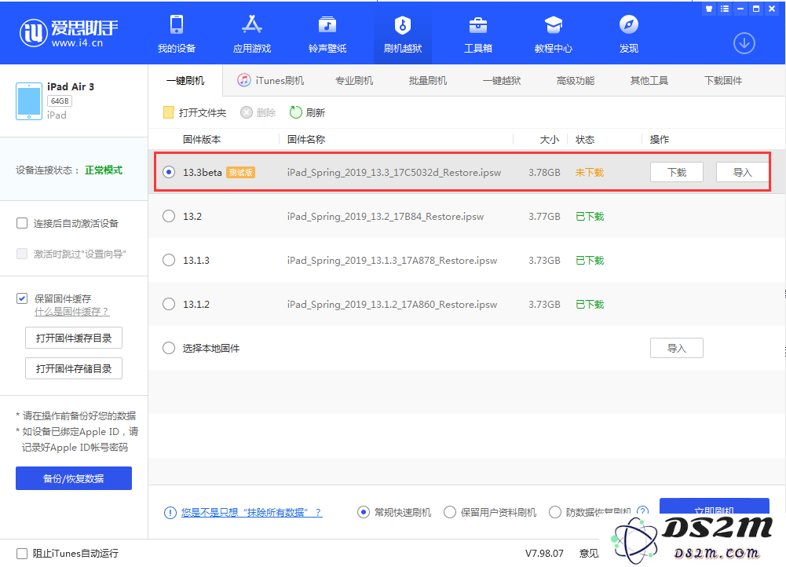This screenshot has height=567, width=786.
Task: Click iPad_Spring_2019_13.1.3_17A878_Restore.ipsw filename
Action: pos(392,261)
